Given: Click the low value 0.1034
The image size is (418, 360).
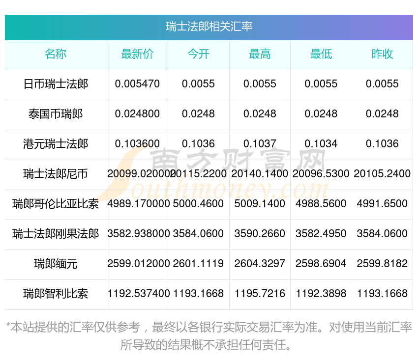Looking at the screenshot, I should pyautogui.click(x=321, y=144).
